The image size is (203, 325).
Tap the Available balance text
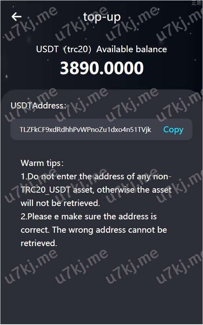click(131, 49)
